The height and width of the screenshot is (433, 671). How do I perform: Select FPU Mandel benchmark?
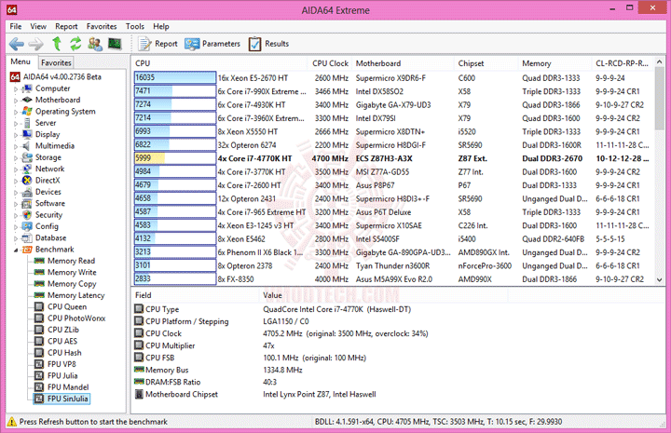(68, 387)
